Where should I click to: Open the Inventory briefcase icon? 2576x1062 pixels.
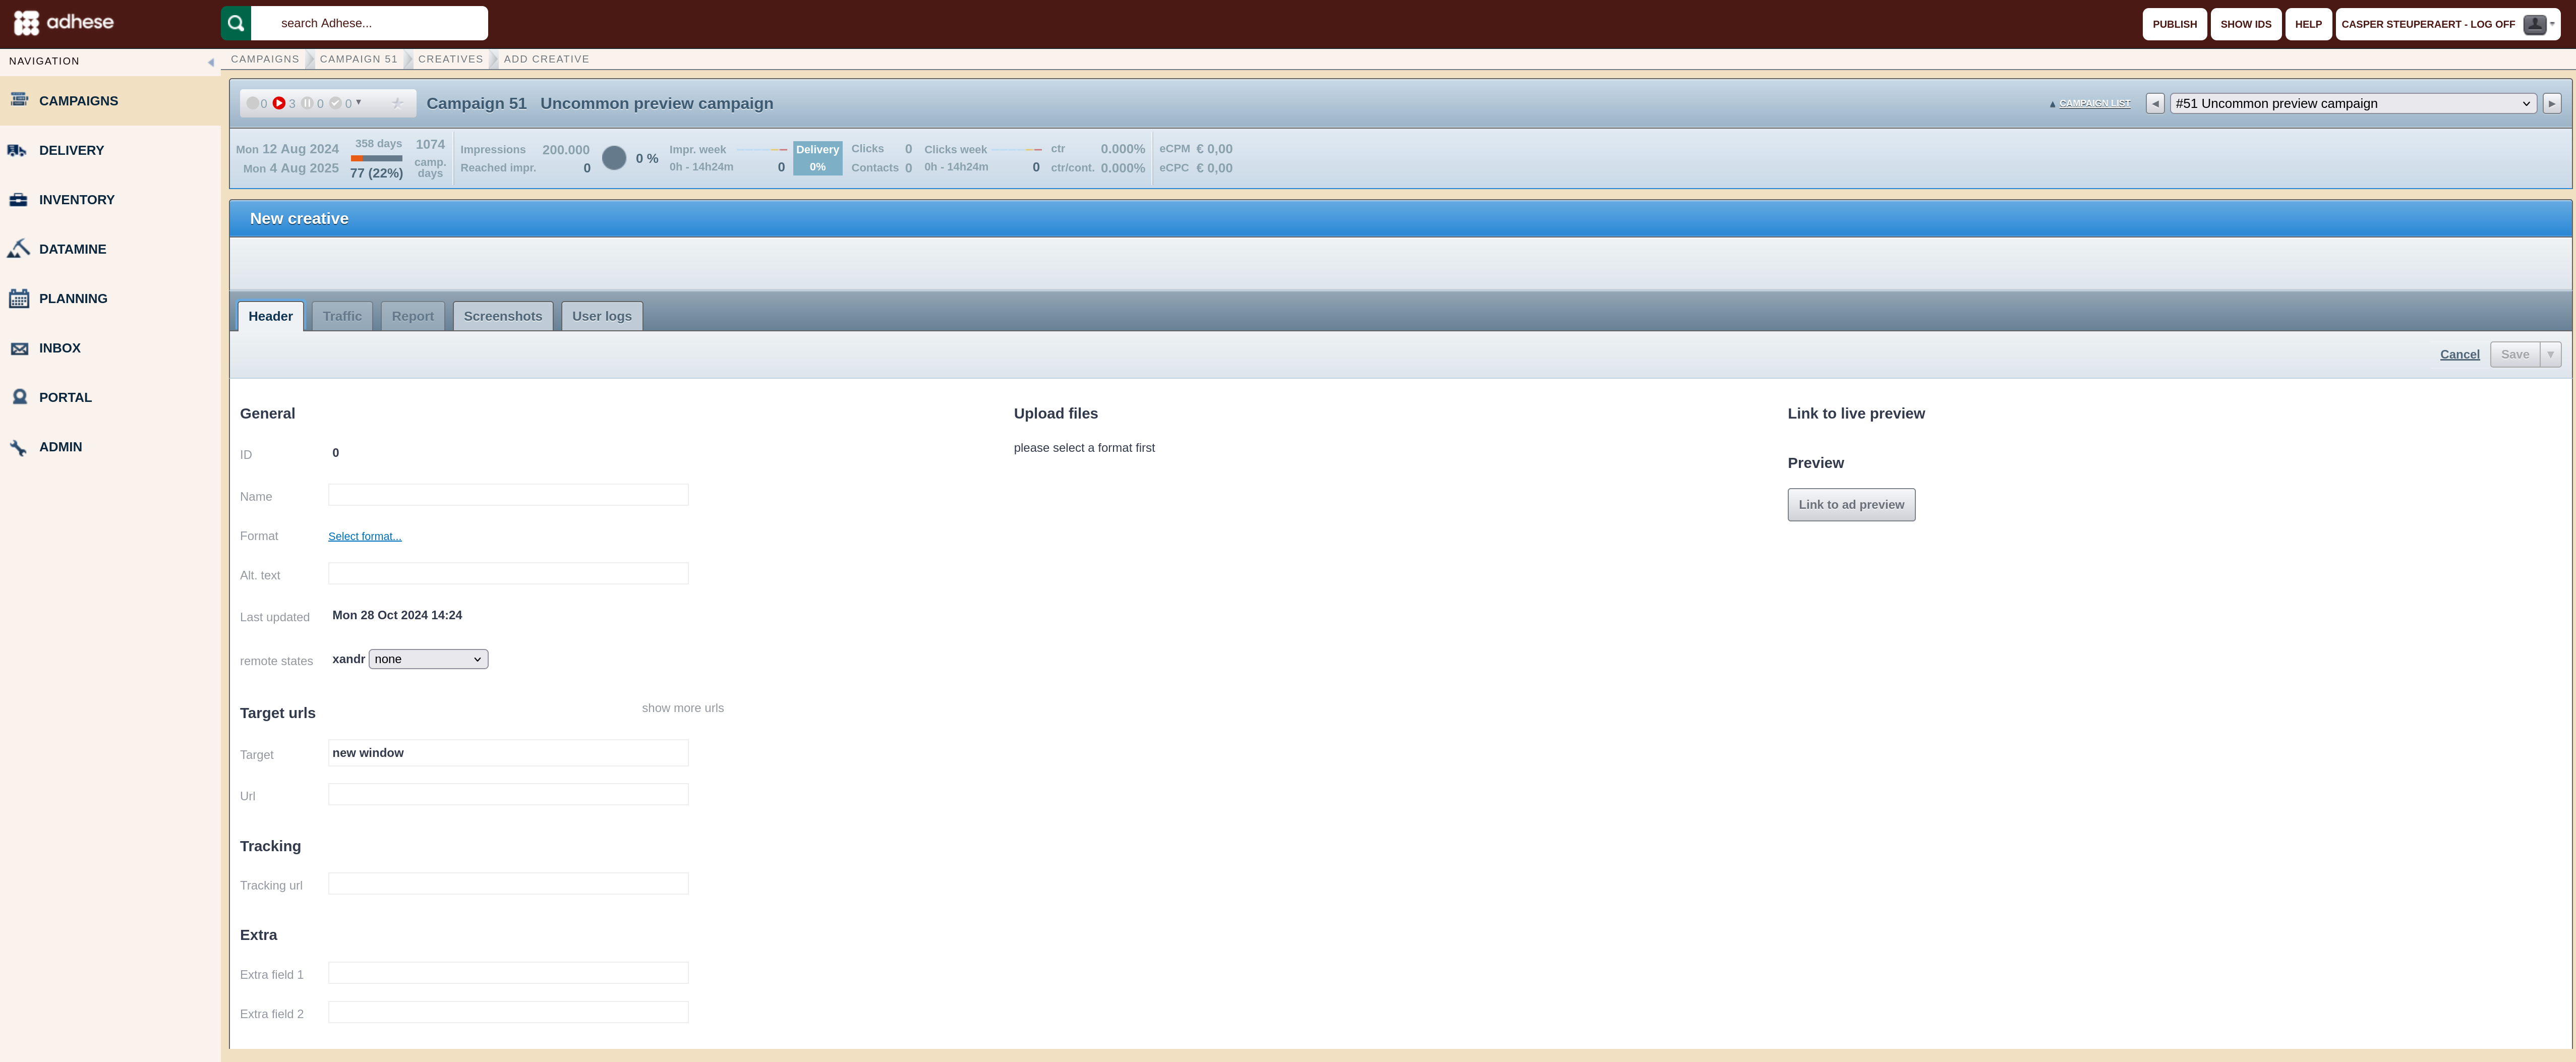point(18,200)
